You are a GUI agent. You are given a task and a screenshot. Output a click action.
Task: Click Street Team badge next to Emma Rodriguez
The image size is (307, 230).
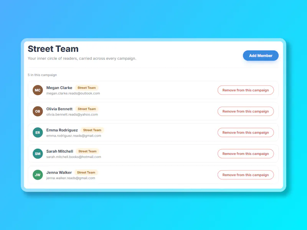tap(92, 130)
